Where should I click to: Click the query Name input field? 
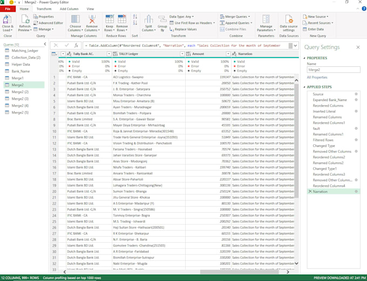[334, 70]
